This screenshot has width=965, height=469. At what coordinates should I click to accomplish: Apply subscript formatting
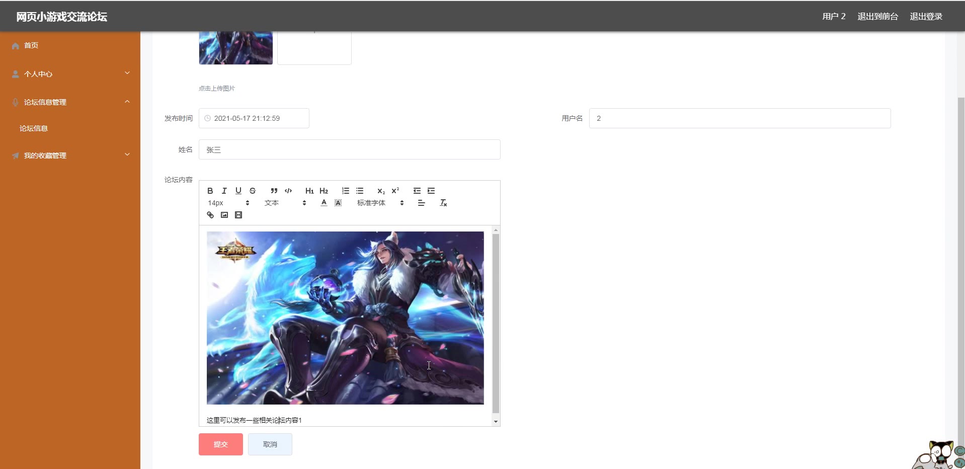pyautogui.click(x=381, y=191)
